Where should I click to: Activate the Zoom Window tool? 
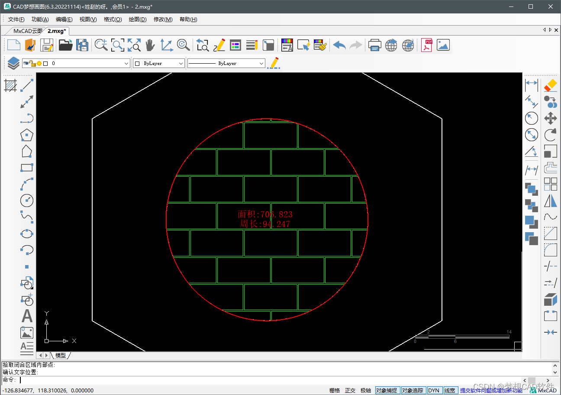click(x=117, y=45)
